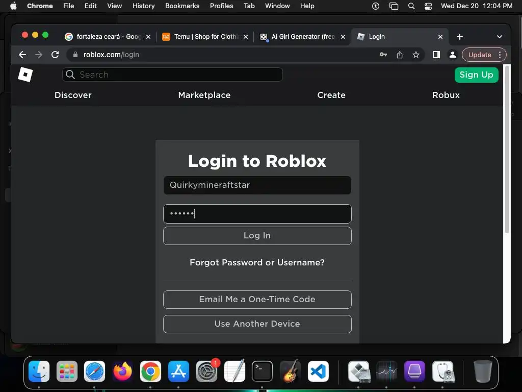Click the Roblox logo icon
Image resolution: width=522 pixels, height=392 pixels.
(25, 75)
